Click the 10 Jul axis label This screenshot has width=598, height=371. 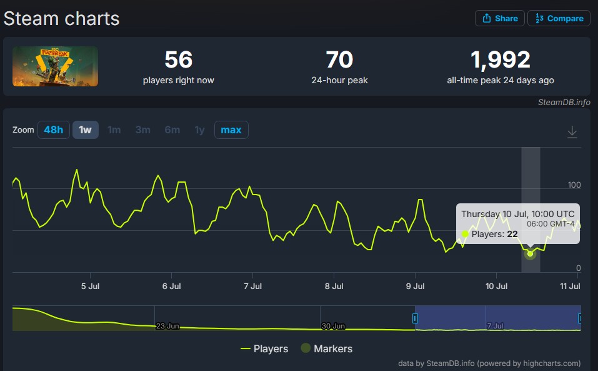[x=497, y=287]
